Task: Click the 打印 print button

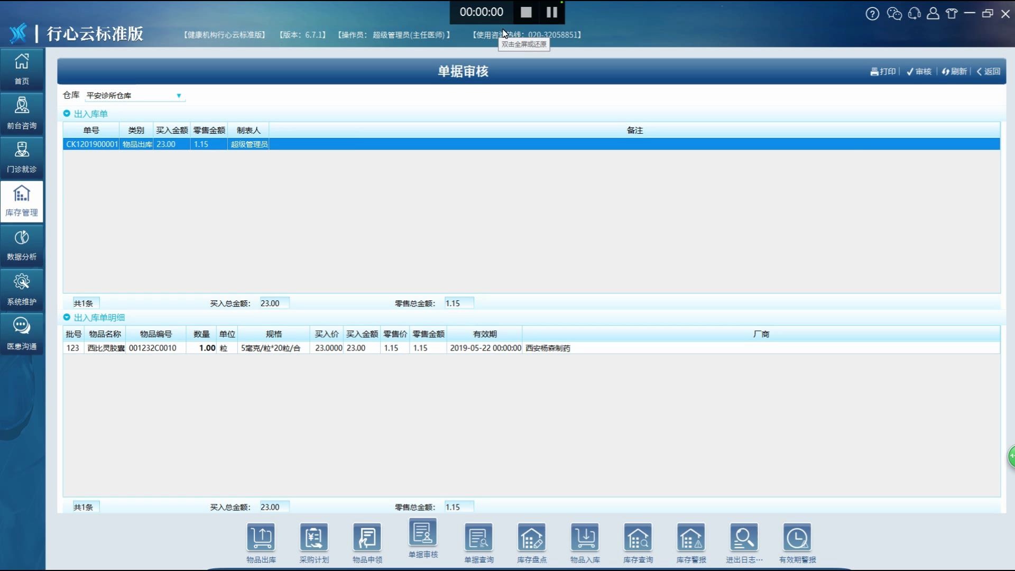Action: coord(883,71)
